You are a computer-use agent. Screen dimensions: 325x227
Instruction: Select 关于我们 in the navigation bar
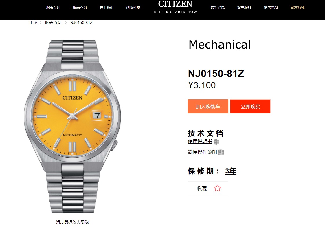pyautogui.click(x=106, y=8)
